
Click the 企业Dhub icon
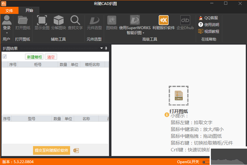[x=185, y=20]
